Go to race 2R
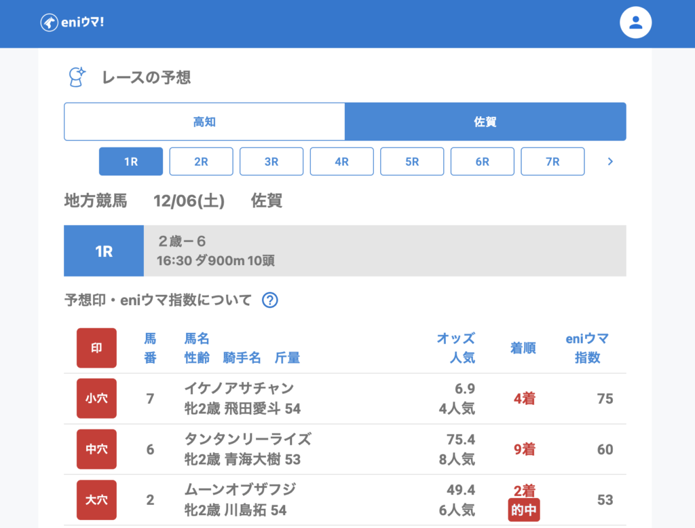 (201, 162)
